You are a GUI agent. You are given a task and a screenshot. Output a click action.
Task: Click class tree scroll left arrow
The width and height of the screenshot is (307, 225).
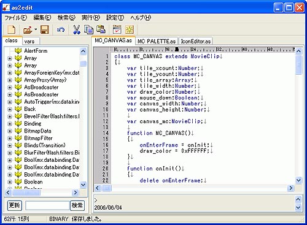(8, 193)
